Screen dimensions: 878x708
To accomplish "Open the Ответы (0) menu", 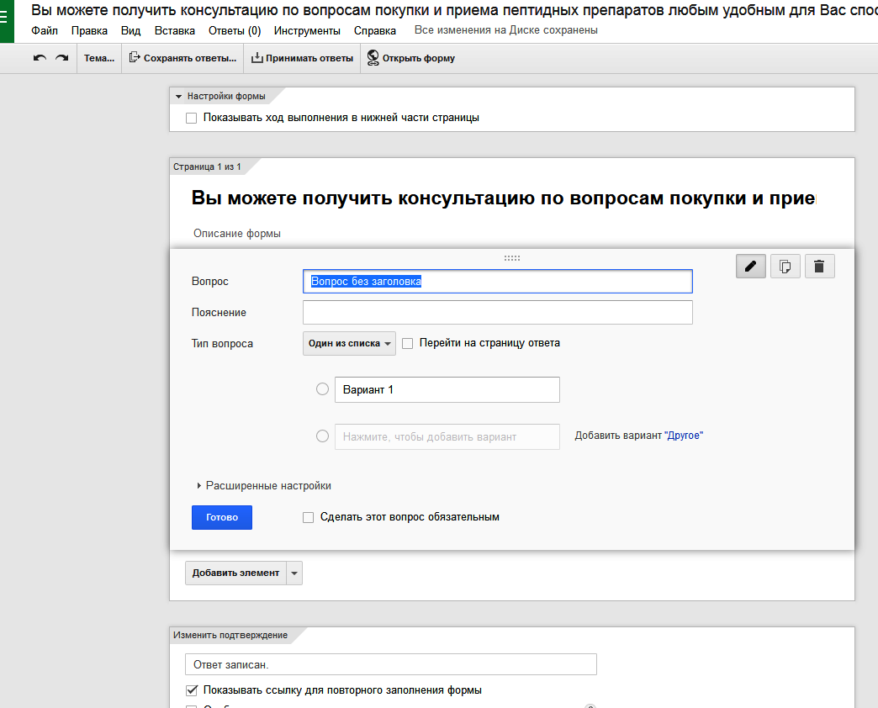I will tap(235, 31).
